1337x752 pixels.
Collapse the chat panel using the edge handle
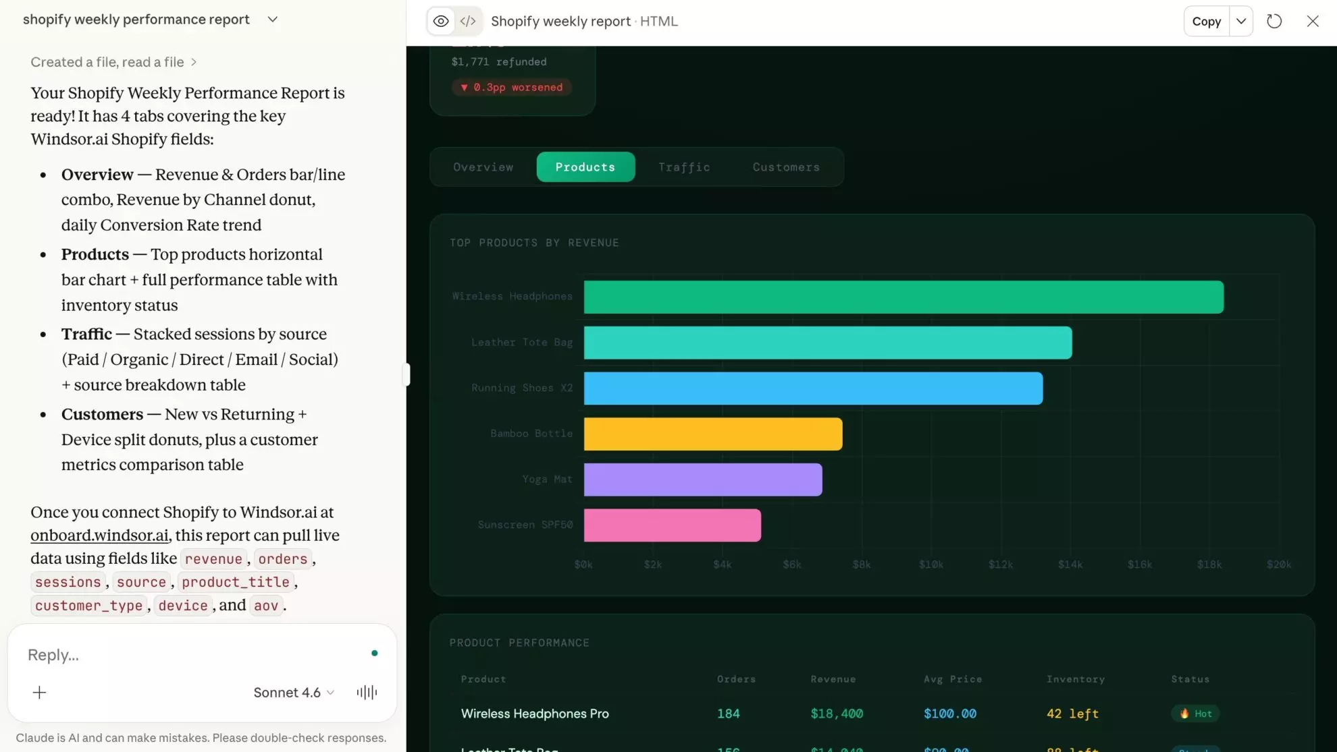click(x=407, y=375)
